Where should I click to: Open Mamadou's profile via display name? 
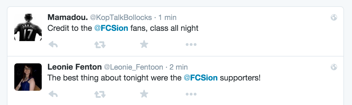pyautogui.click(x=68, y=17)
